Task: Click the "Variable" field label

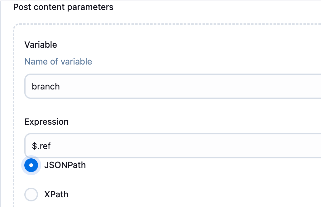Action: pyautogui.click(x=41, y=45)
